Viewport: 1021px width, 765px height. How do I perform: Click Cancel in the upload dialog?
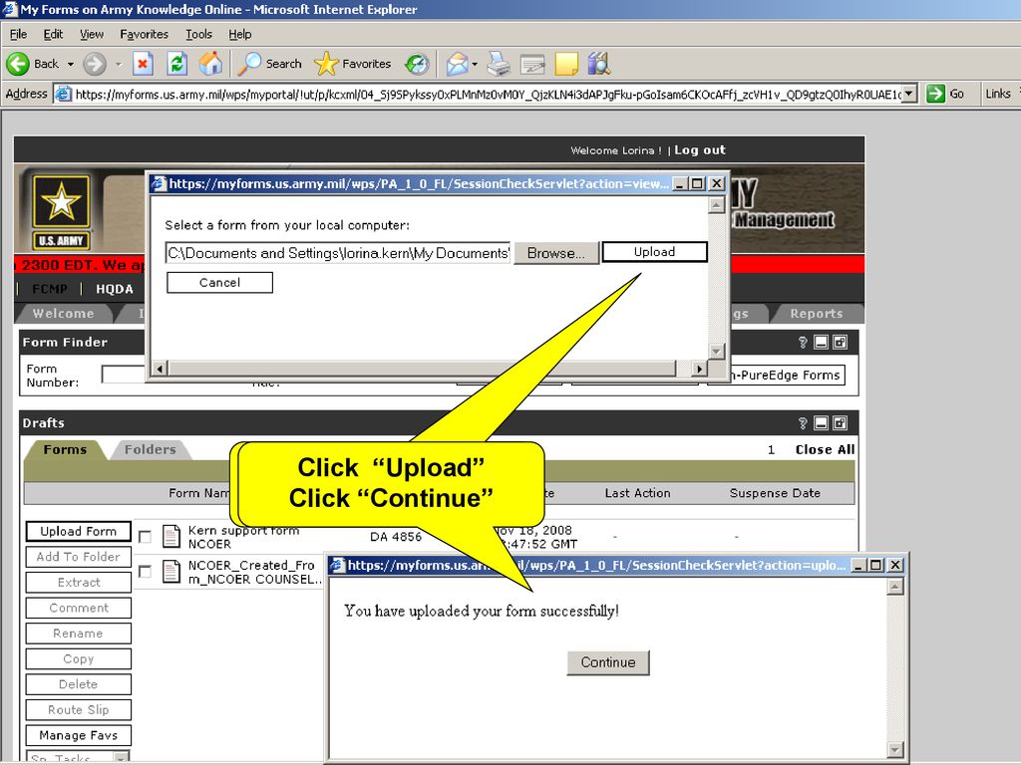tap(219, 282)
